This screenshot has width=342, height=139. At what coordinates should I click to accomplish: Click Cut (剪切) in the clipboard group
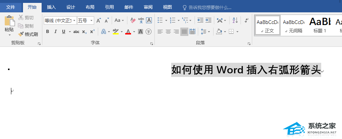(26, 17)
